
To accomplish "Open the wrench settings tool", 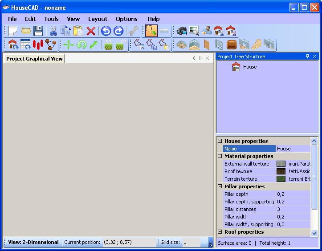I will click(134, 31).
